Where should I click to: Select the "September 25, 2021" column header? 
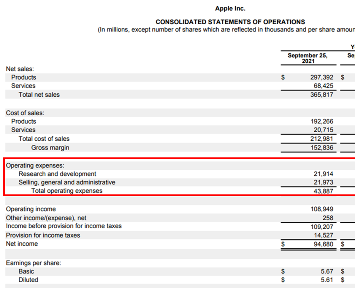tap(308, 58)
